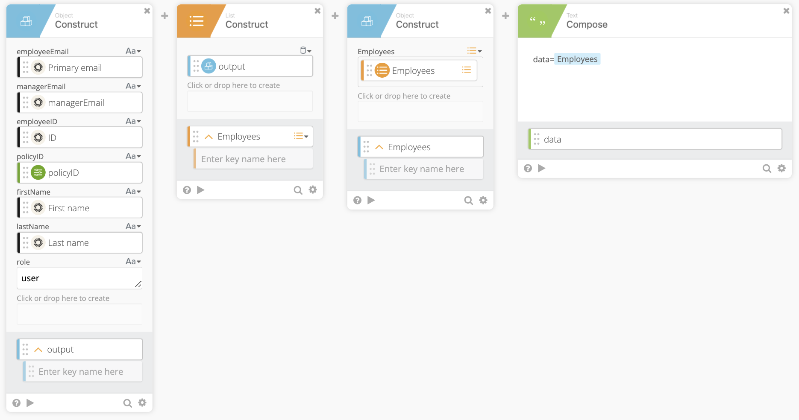Screen dimensions: 799x420
Task: Open the Employees field list-type dropdown
Action: (474, 51)
